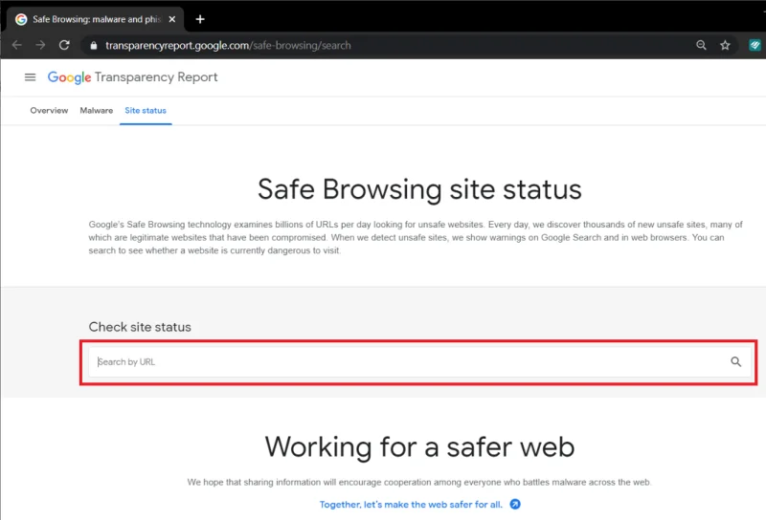This screenshot has height=520, width=766.
Task: Open the hamburger main menu
Action: pos(31,77)
